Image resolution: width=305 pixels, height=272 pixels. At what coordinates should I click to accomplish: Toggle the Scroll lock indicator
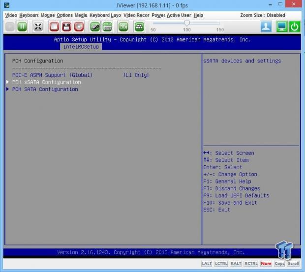(293, 264)
